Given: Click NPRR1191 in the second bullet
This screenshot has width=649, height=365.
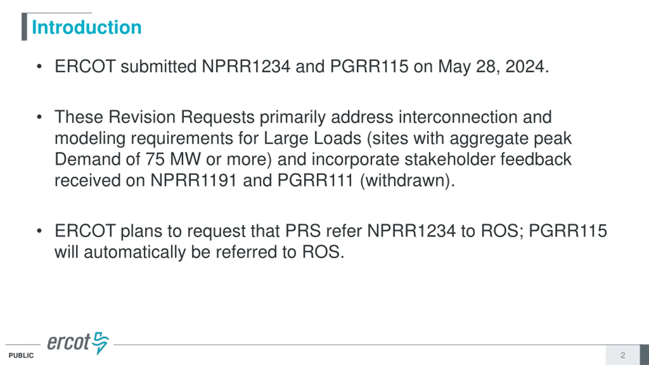Looking at the screenshot, I should coord(194,180).
